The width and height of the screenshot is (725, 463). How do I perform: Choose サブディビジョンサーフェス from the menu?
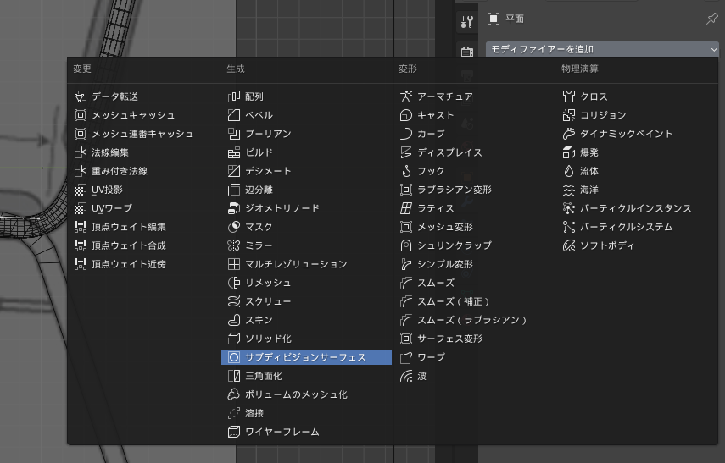point(306,357)
